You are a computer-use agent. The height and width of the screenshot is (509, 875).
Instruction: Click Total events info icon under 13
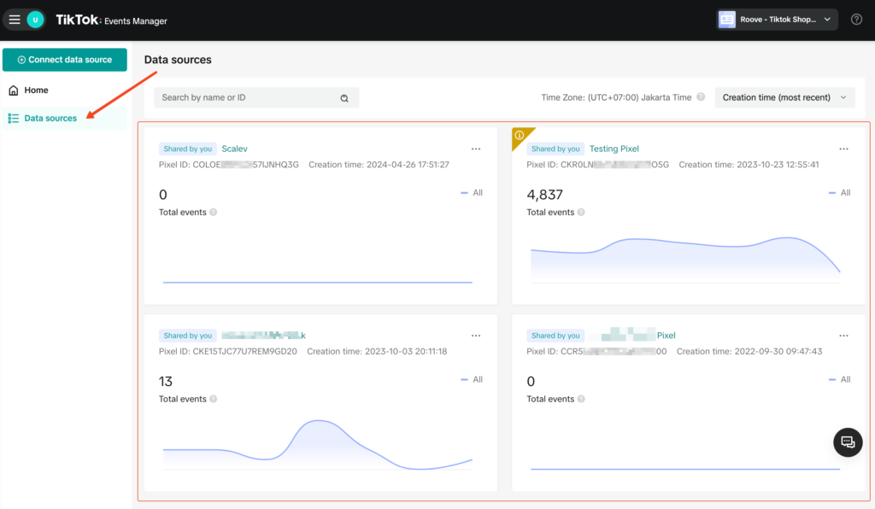tap(213, 399)
